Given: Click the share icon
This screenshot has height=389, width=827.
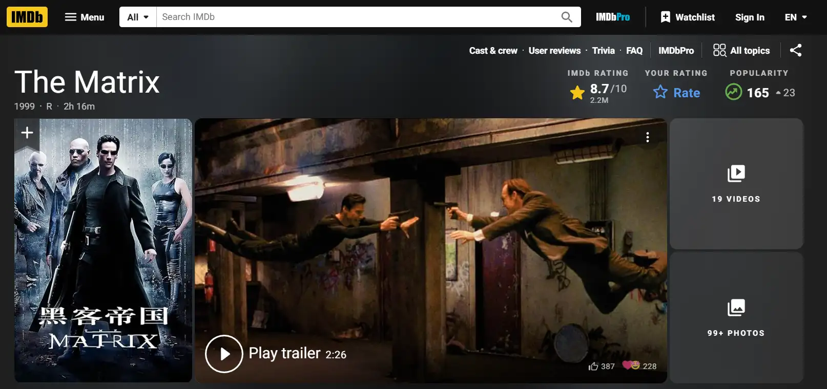Looking at the screenshot, I should (796, 50).
